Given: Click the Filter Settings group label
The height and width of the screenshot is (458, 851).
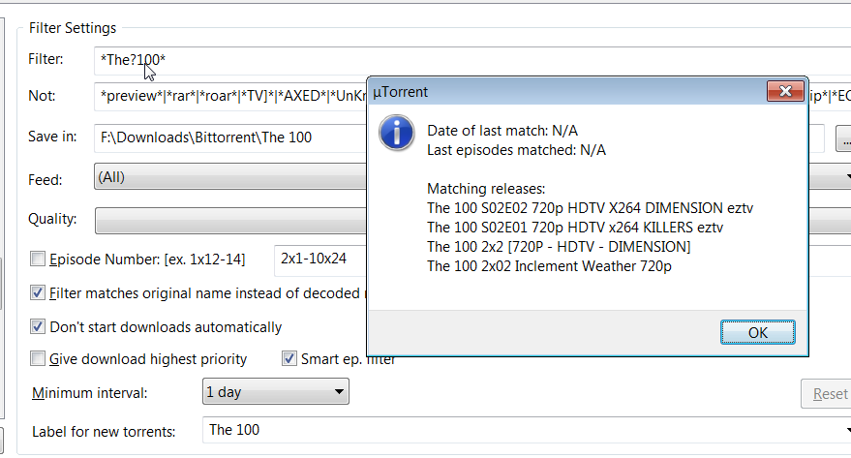Looking at the screenshot, I should coord(73,28).
